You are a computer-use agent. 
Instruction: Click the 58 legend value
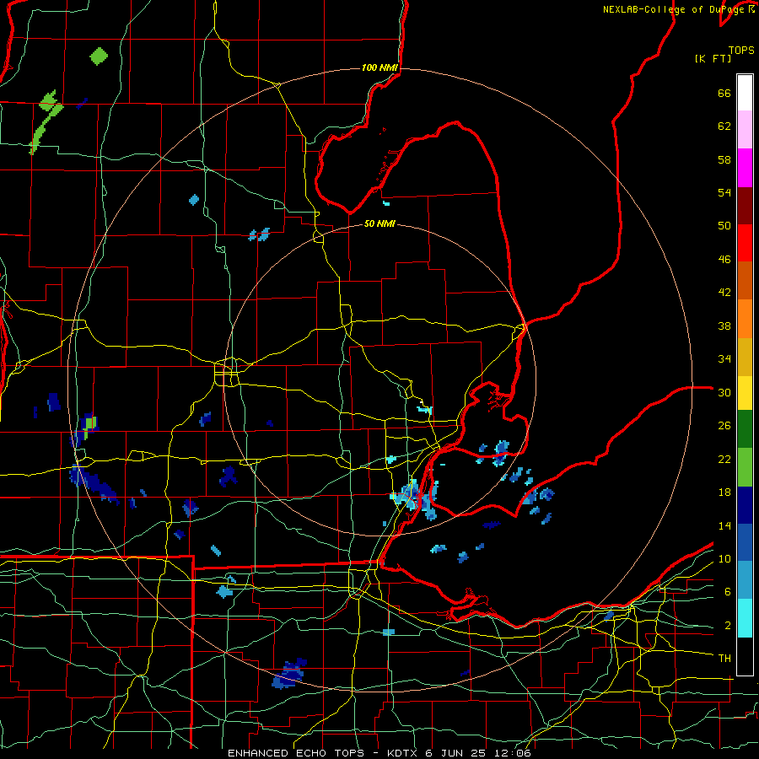724,159
